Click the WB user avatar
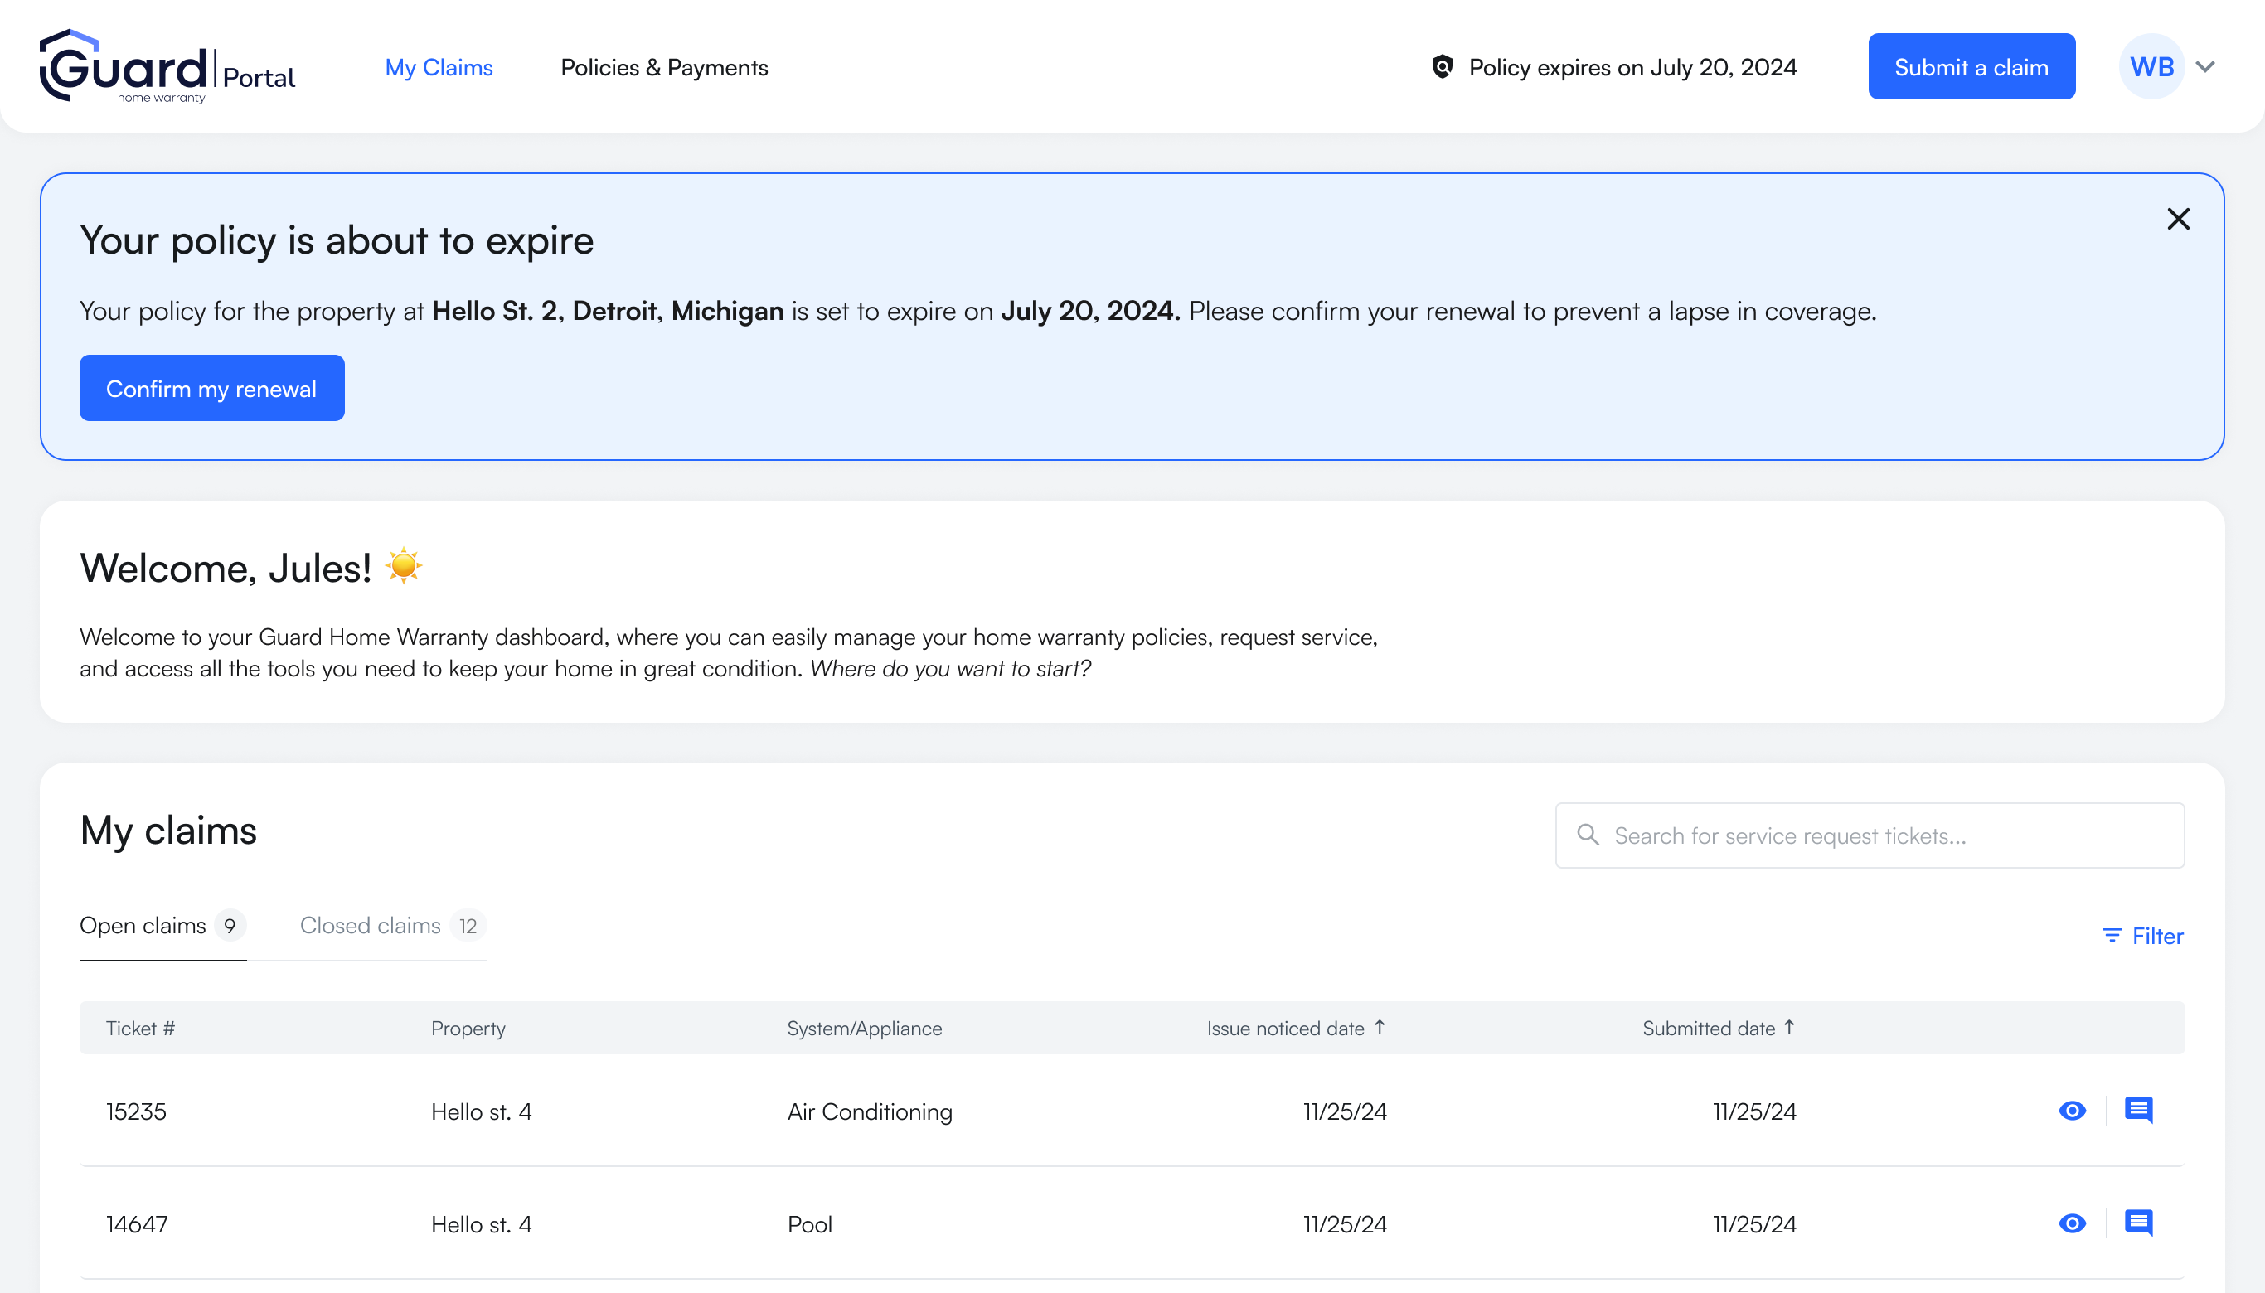Viewport: 2265px width, 1293px height. [x=2151, y=66]
